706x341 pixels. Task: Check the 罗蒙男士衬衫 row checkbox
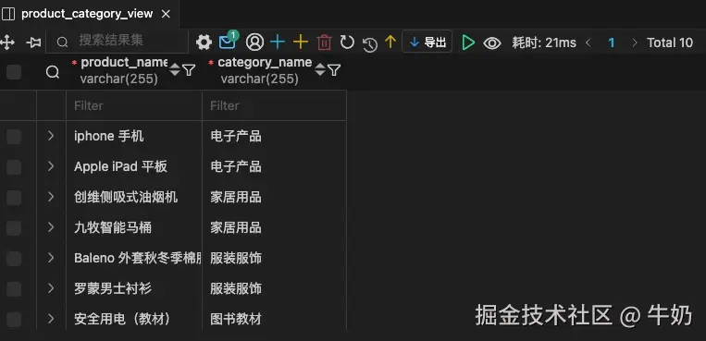tap(14, 289)
